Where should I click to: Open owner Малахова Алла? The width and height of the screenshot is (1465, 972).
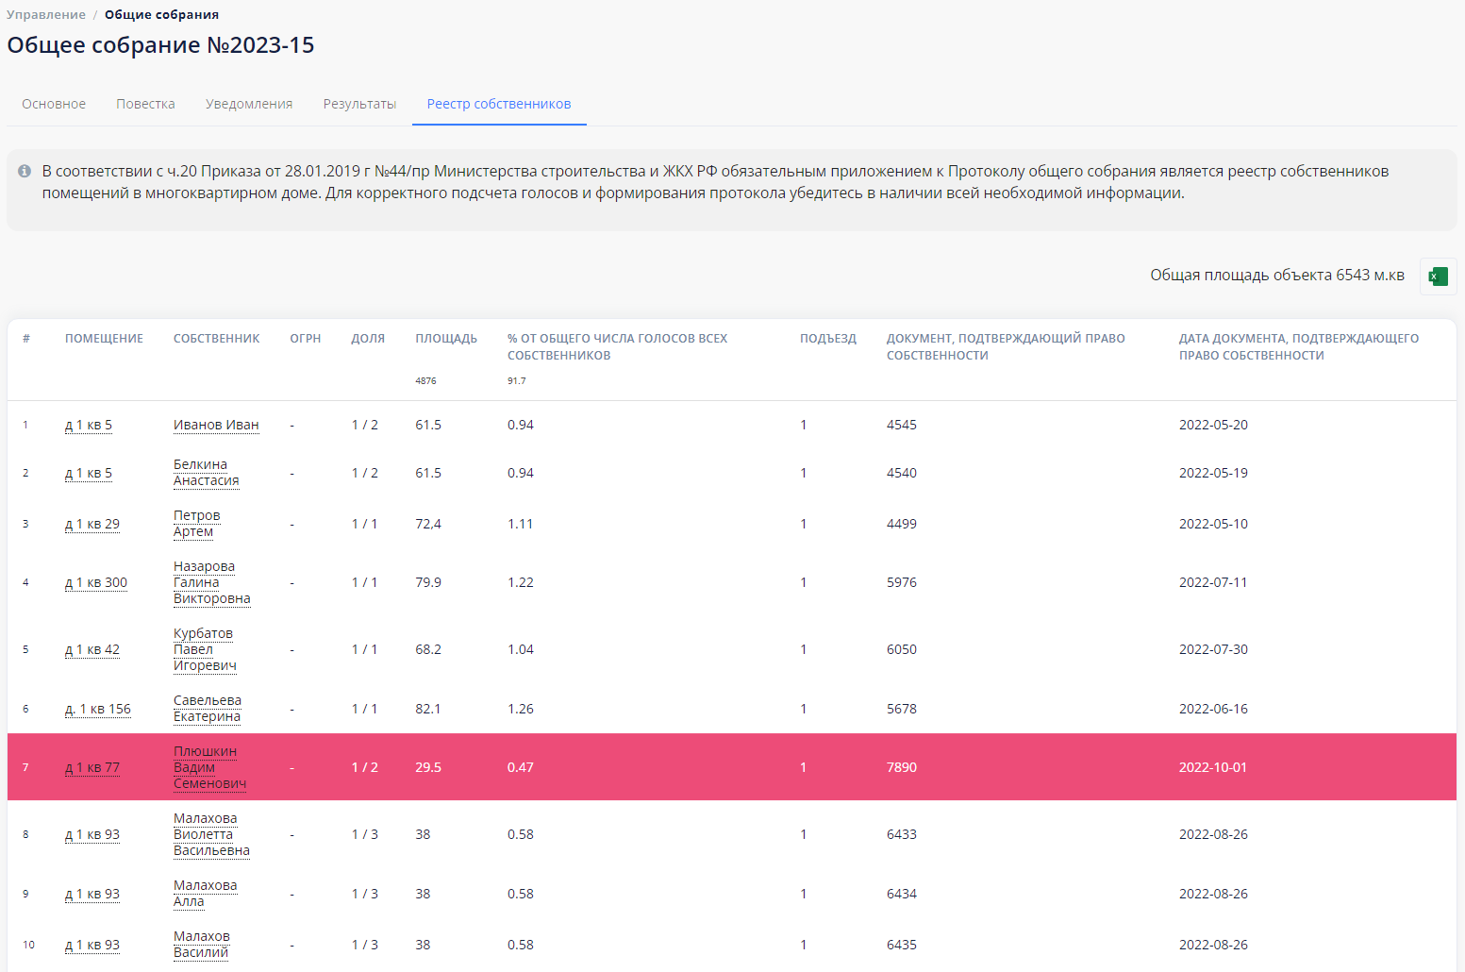point(205,894)
